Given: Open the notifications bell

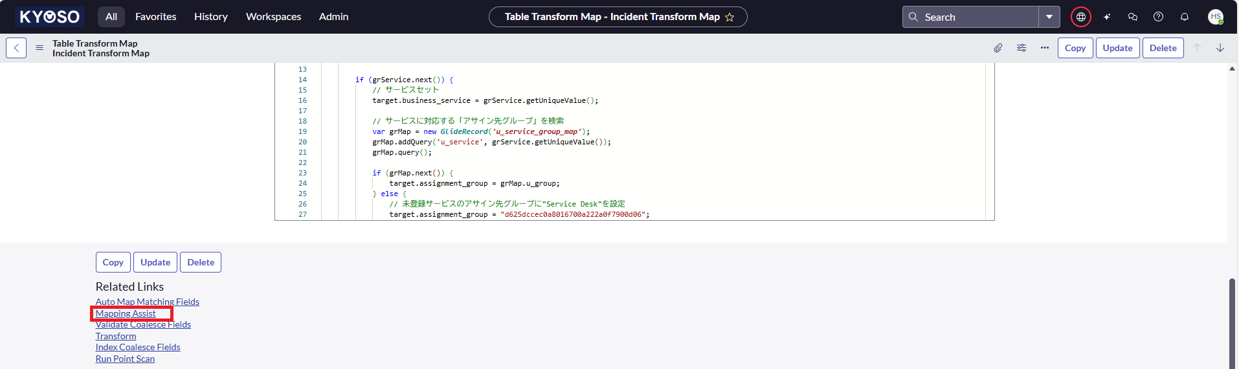Looking at the screenshot, I should (1185, 17).
